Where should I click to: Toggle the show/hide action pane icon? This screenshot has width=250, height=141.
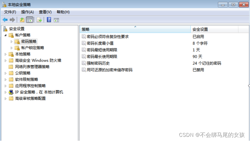56,20
